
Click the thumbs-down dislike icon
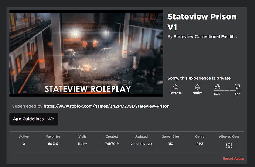pos(237,87)
